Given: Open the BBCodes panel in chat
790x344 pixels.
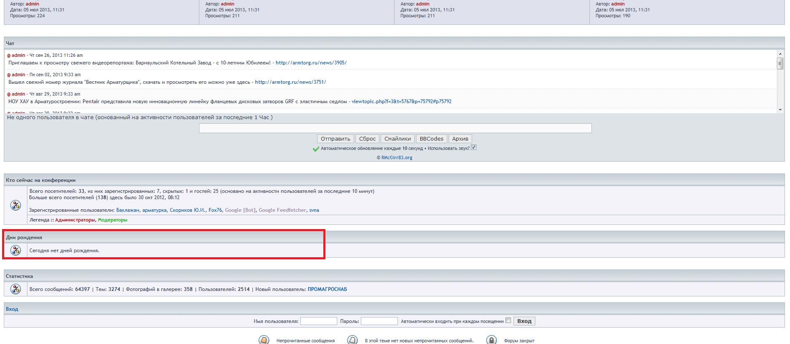Looking at the screenshot, I should click(x=431, y=139).
